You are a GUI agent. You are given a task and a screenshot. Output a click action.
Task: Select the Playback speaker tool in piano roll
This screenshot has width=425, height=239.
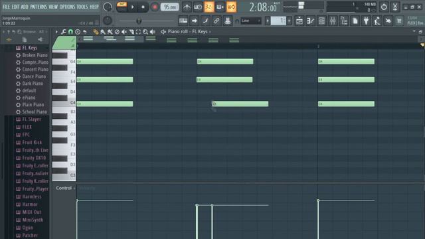[x=152, y=32]
